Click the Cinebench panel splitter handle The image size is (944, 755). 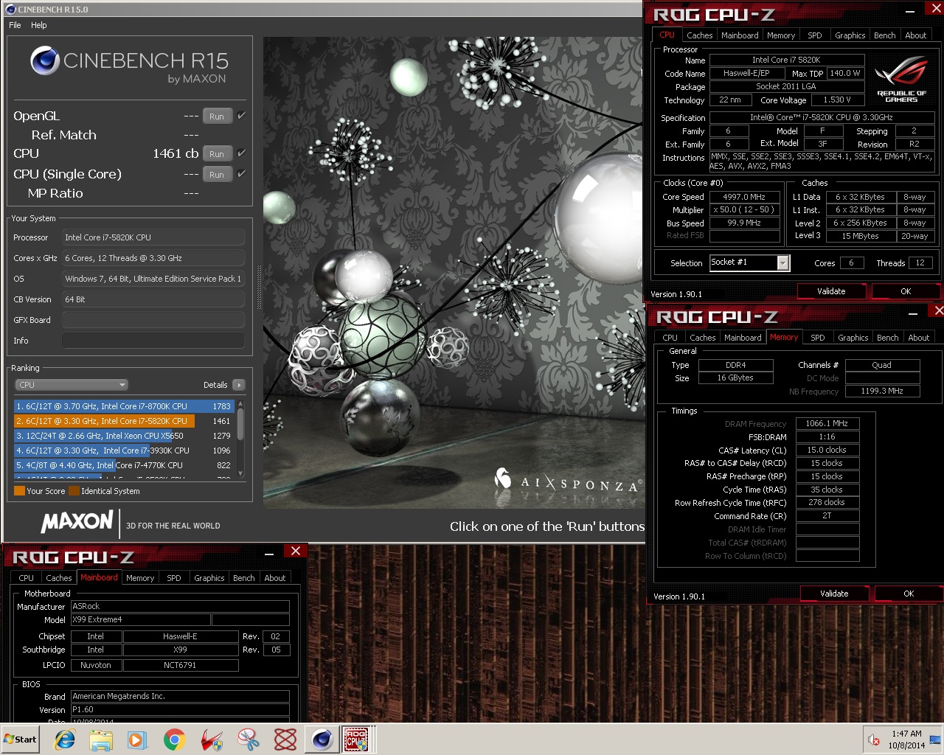click(x=259, y=288)
